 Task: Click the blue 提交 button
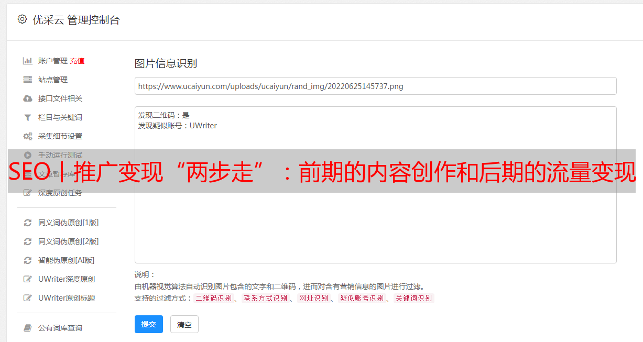coord(149,324)
